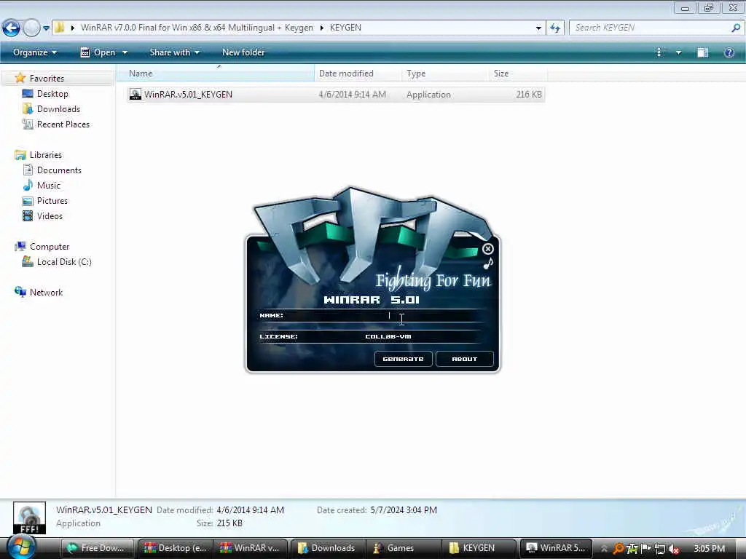Image resolution: width=746 pixels, height=559 pixels.
Task: Go back with the Back arrow button
Action: 12,28
